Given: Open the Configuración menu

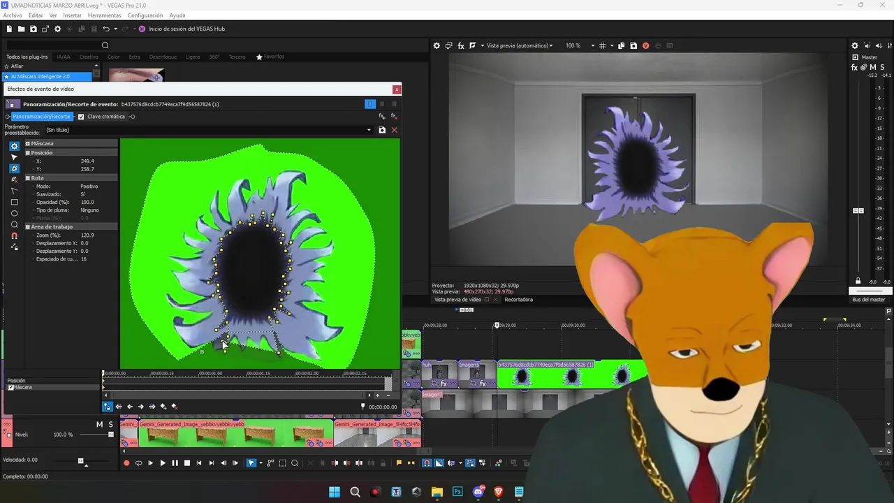Looking at the screenshot, I should click(x=145, y=15).
